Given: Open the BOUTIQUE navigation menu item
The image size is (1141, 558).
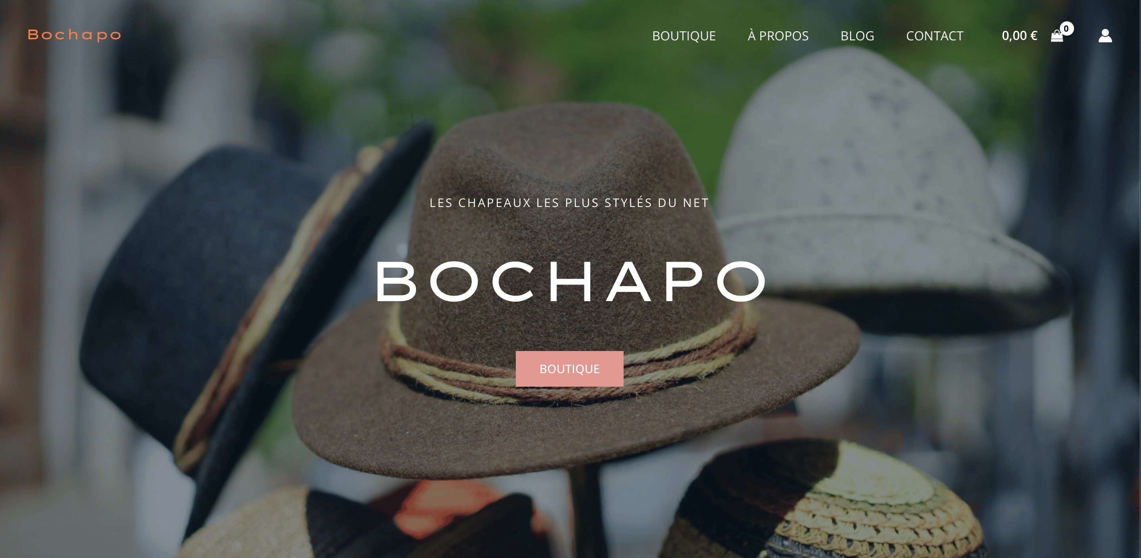Looking at the screenshot, I should [x=683, y=36].
